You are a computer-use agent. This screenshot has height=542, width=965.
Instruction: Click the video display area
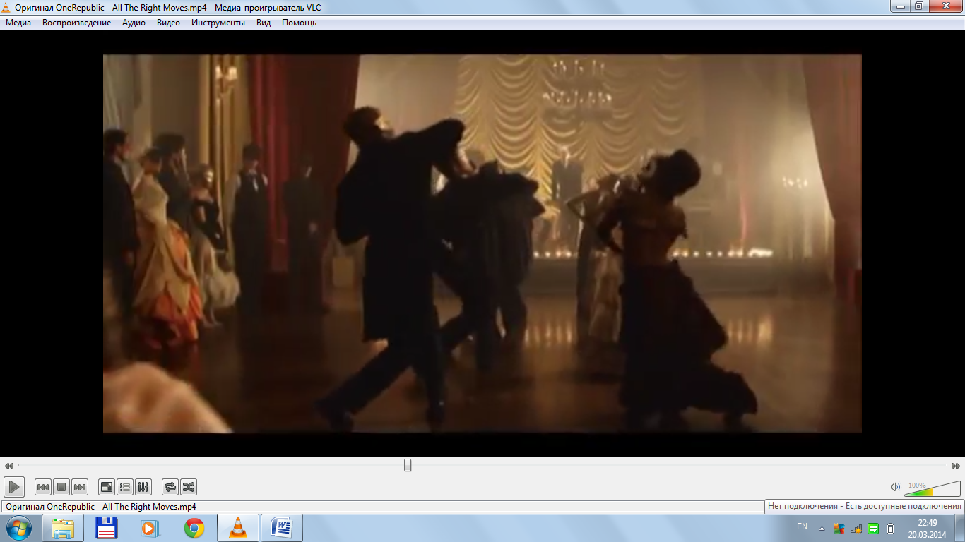pos(482,243)
